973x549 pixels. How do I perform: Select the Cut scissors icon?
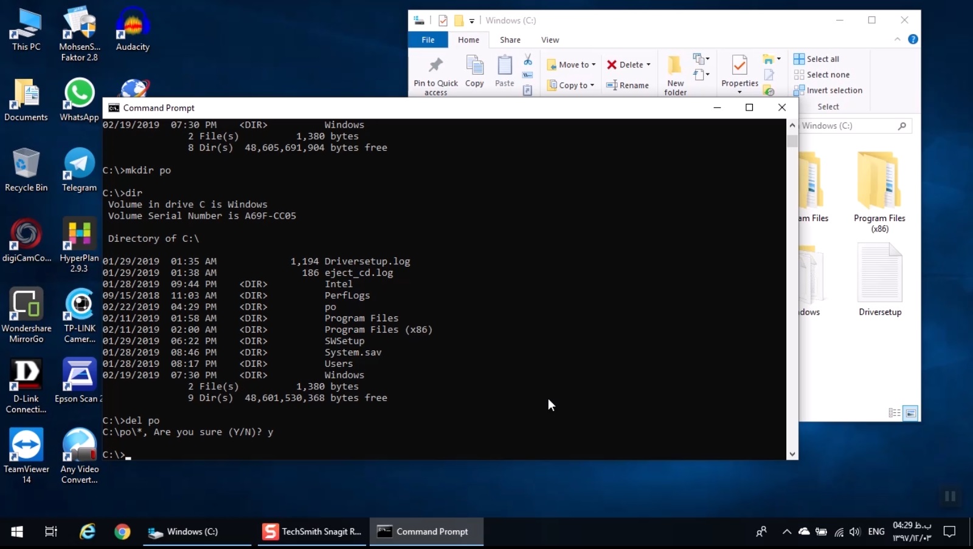[x=528, y=60]
